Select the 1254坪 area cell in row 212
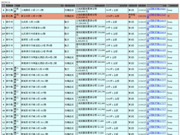The width and height of the screenshot is (180, 135). (x=117, y=16)
